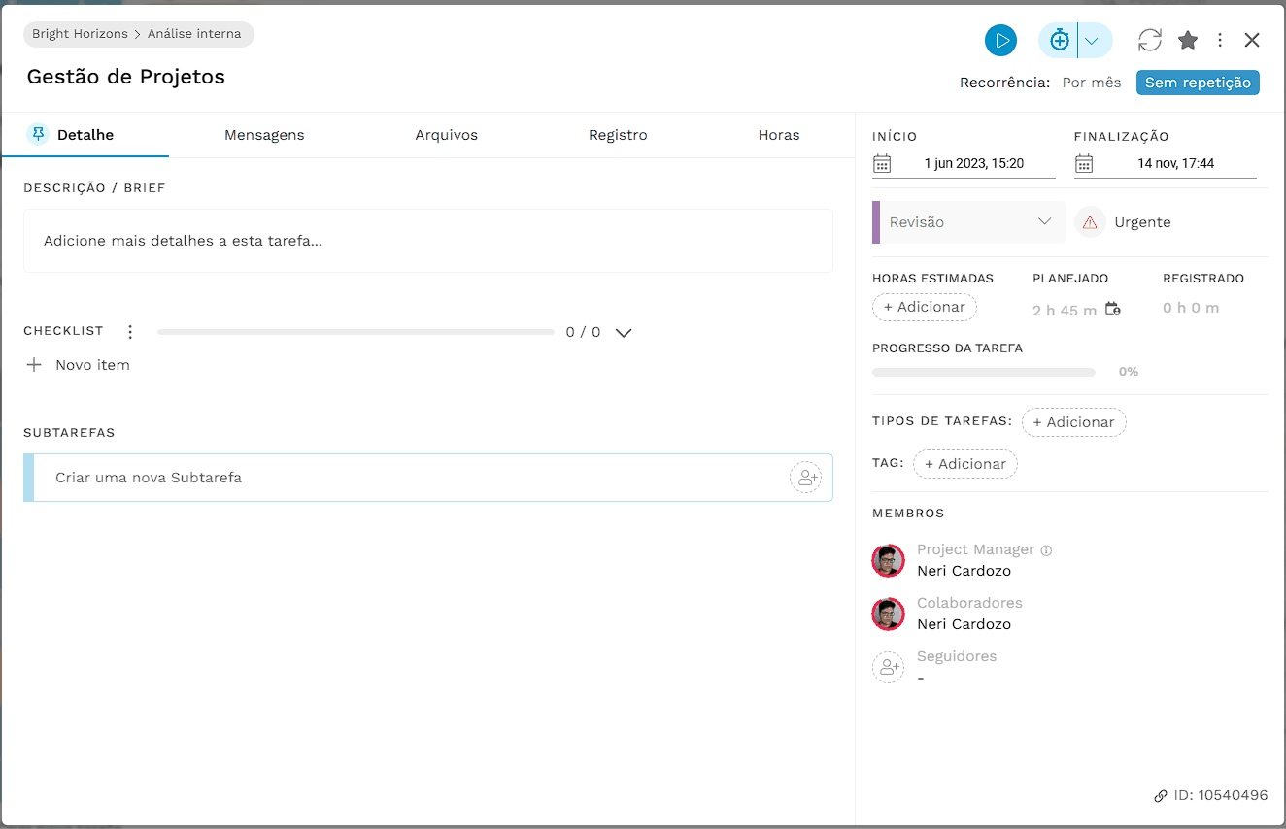The image size is (1286, 829).
Task: Open the Finalização calendar icon
Action: pos(1084,163)
